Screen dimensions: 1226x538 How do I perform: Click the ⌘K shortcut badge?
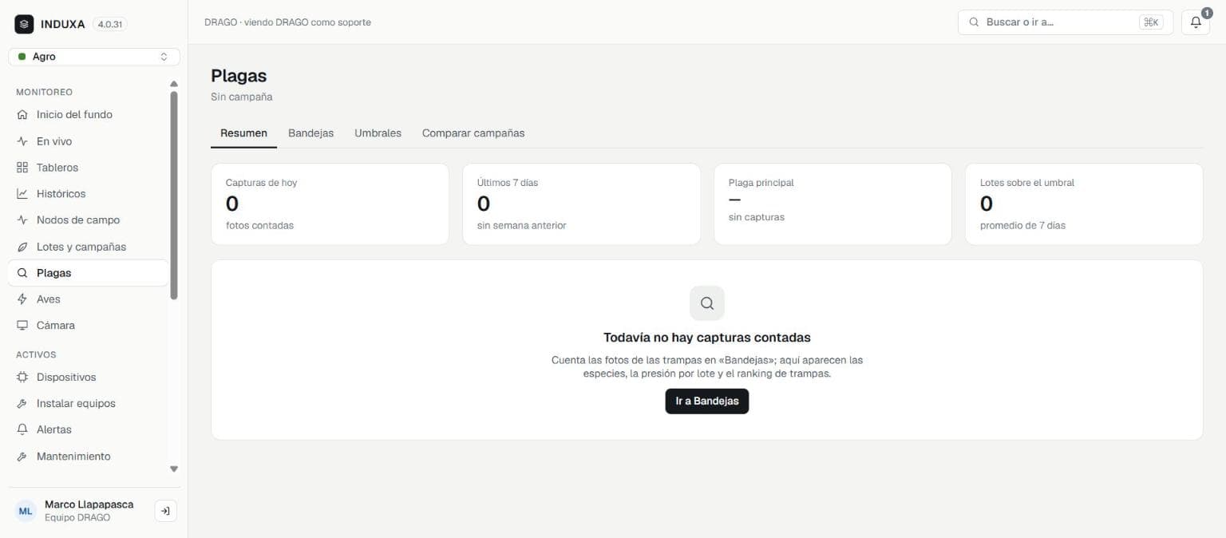[x=1151, y=22]
